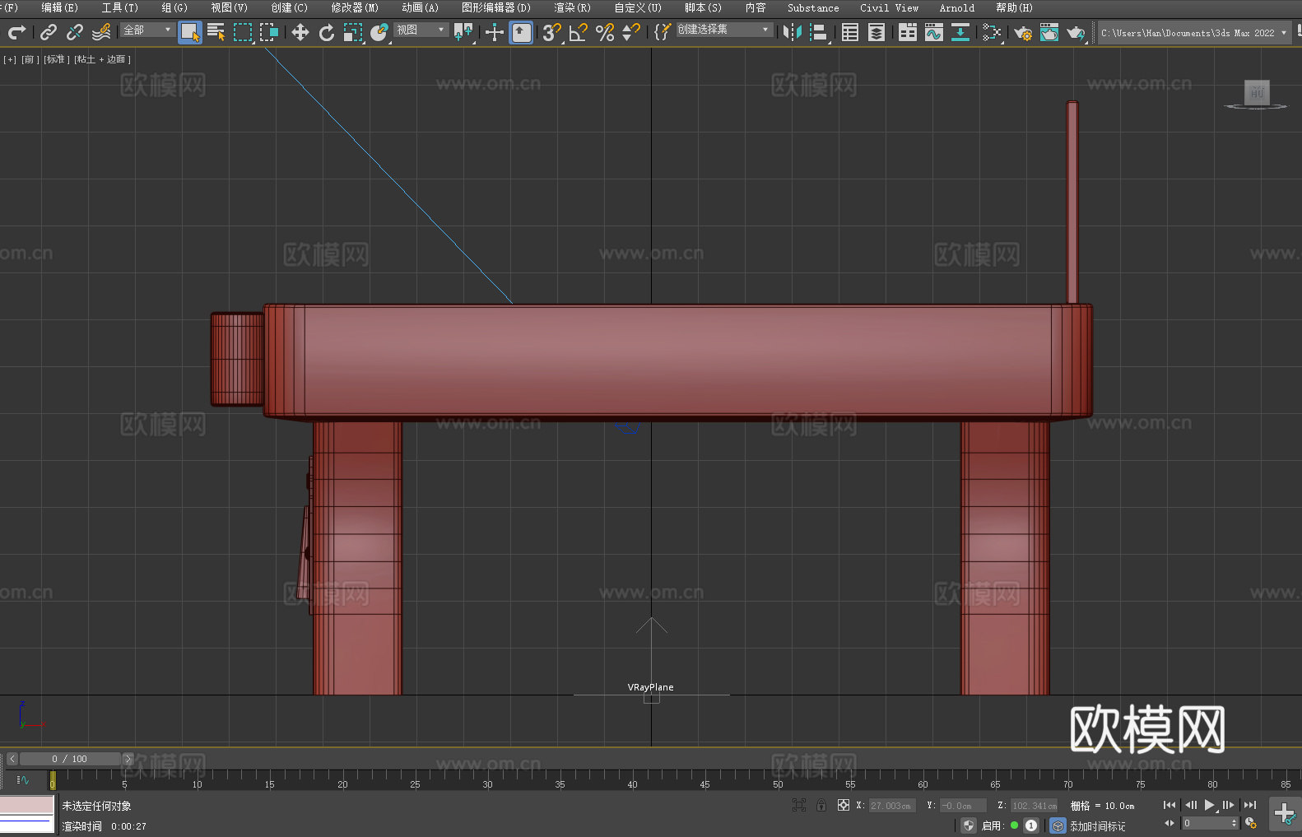The image size is (1302, 837).
Task: Open the 全部 selection filter dropdown
Action: coord(147,30)
